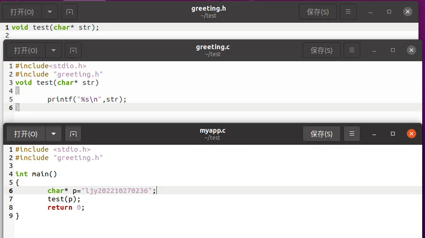Click the new document icon in myapp.c window
425x238 pixels.
pyautogui.click(x=73, y=134)
